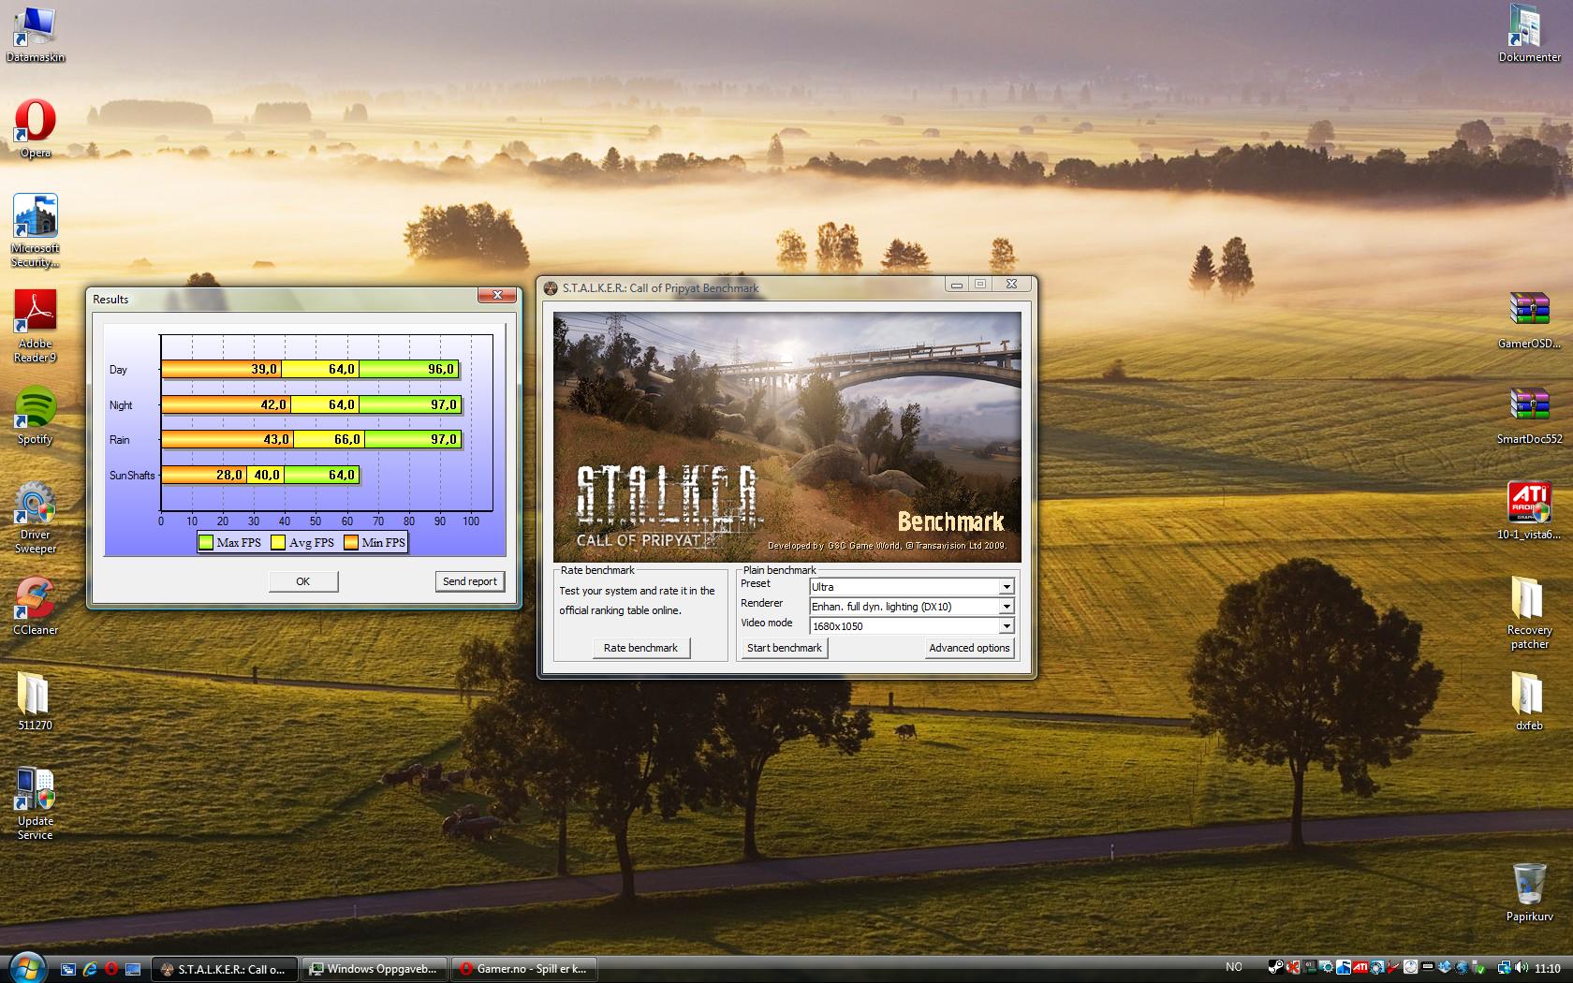Image resolution: width=1573 pixels, height=983 pixels.
Task: Open the Dokumenter desktop icon
Action: (1529, 33)
